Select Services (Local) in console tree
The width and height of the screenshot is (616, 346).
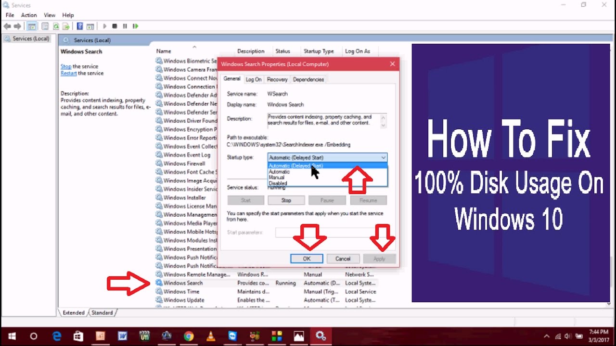27,38
